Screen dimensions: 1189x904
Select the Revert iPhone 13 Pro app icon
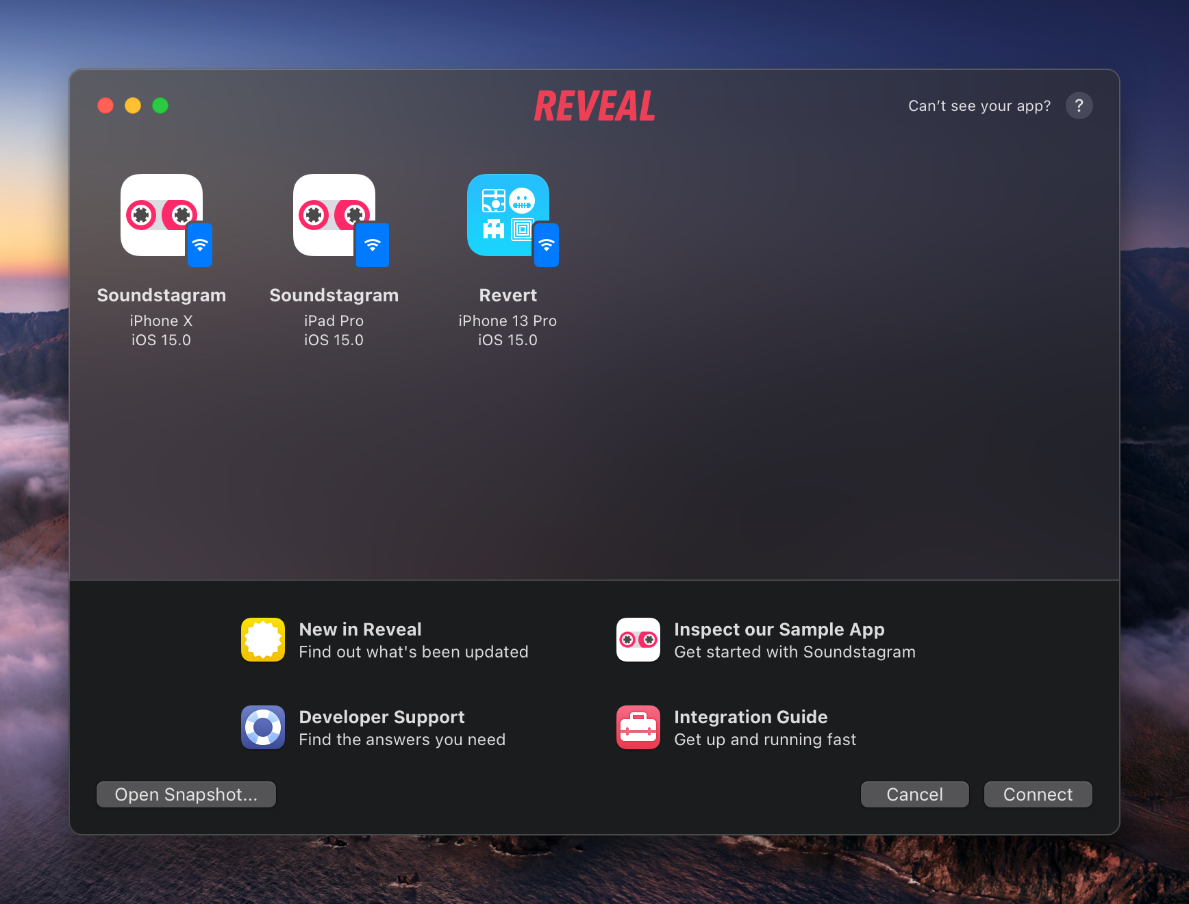click(x=508, y=215)
